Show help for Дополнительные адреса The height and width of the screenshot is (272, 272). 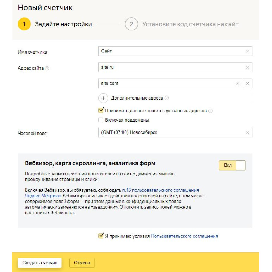coord(167,98)
